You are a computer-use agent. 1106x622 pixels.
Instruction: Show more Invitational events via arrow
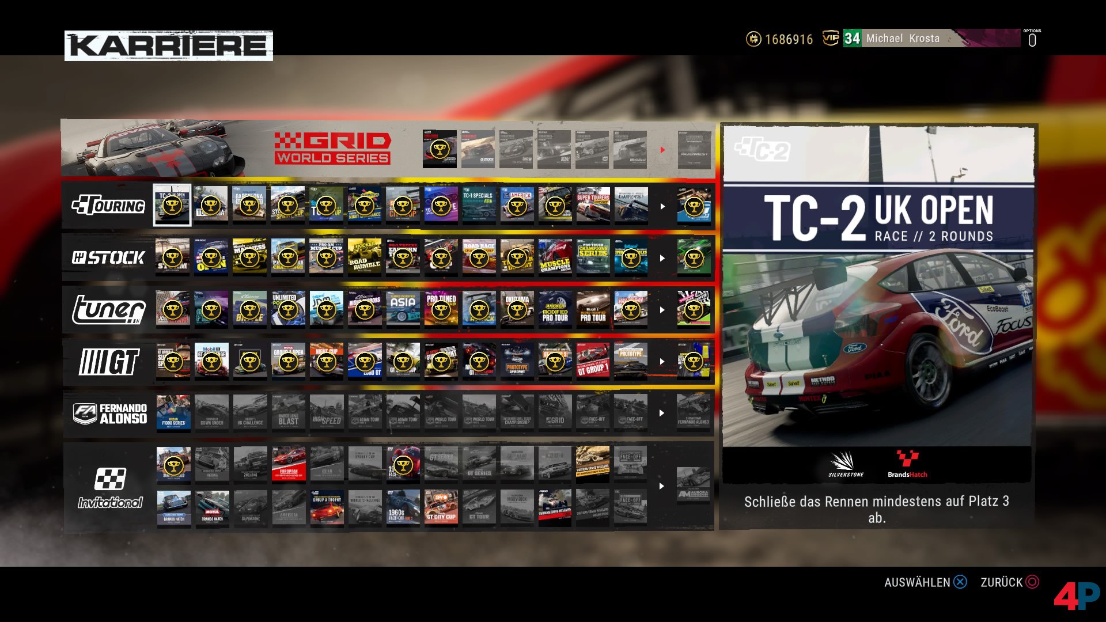click(x=662, y=486)
